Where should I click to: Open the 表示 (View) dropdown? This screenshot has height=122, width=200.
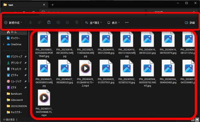click(x=114, y=23)
